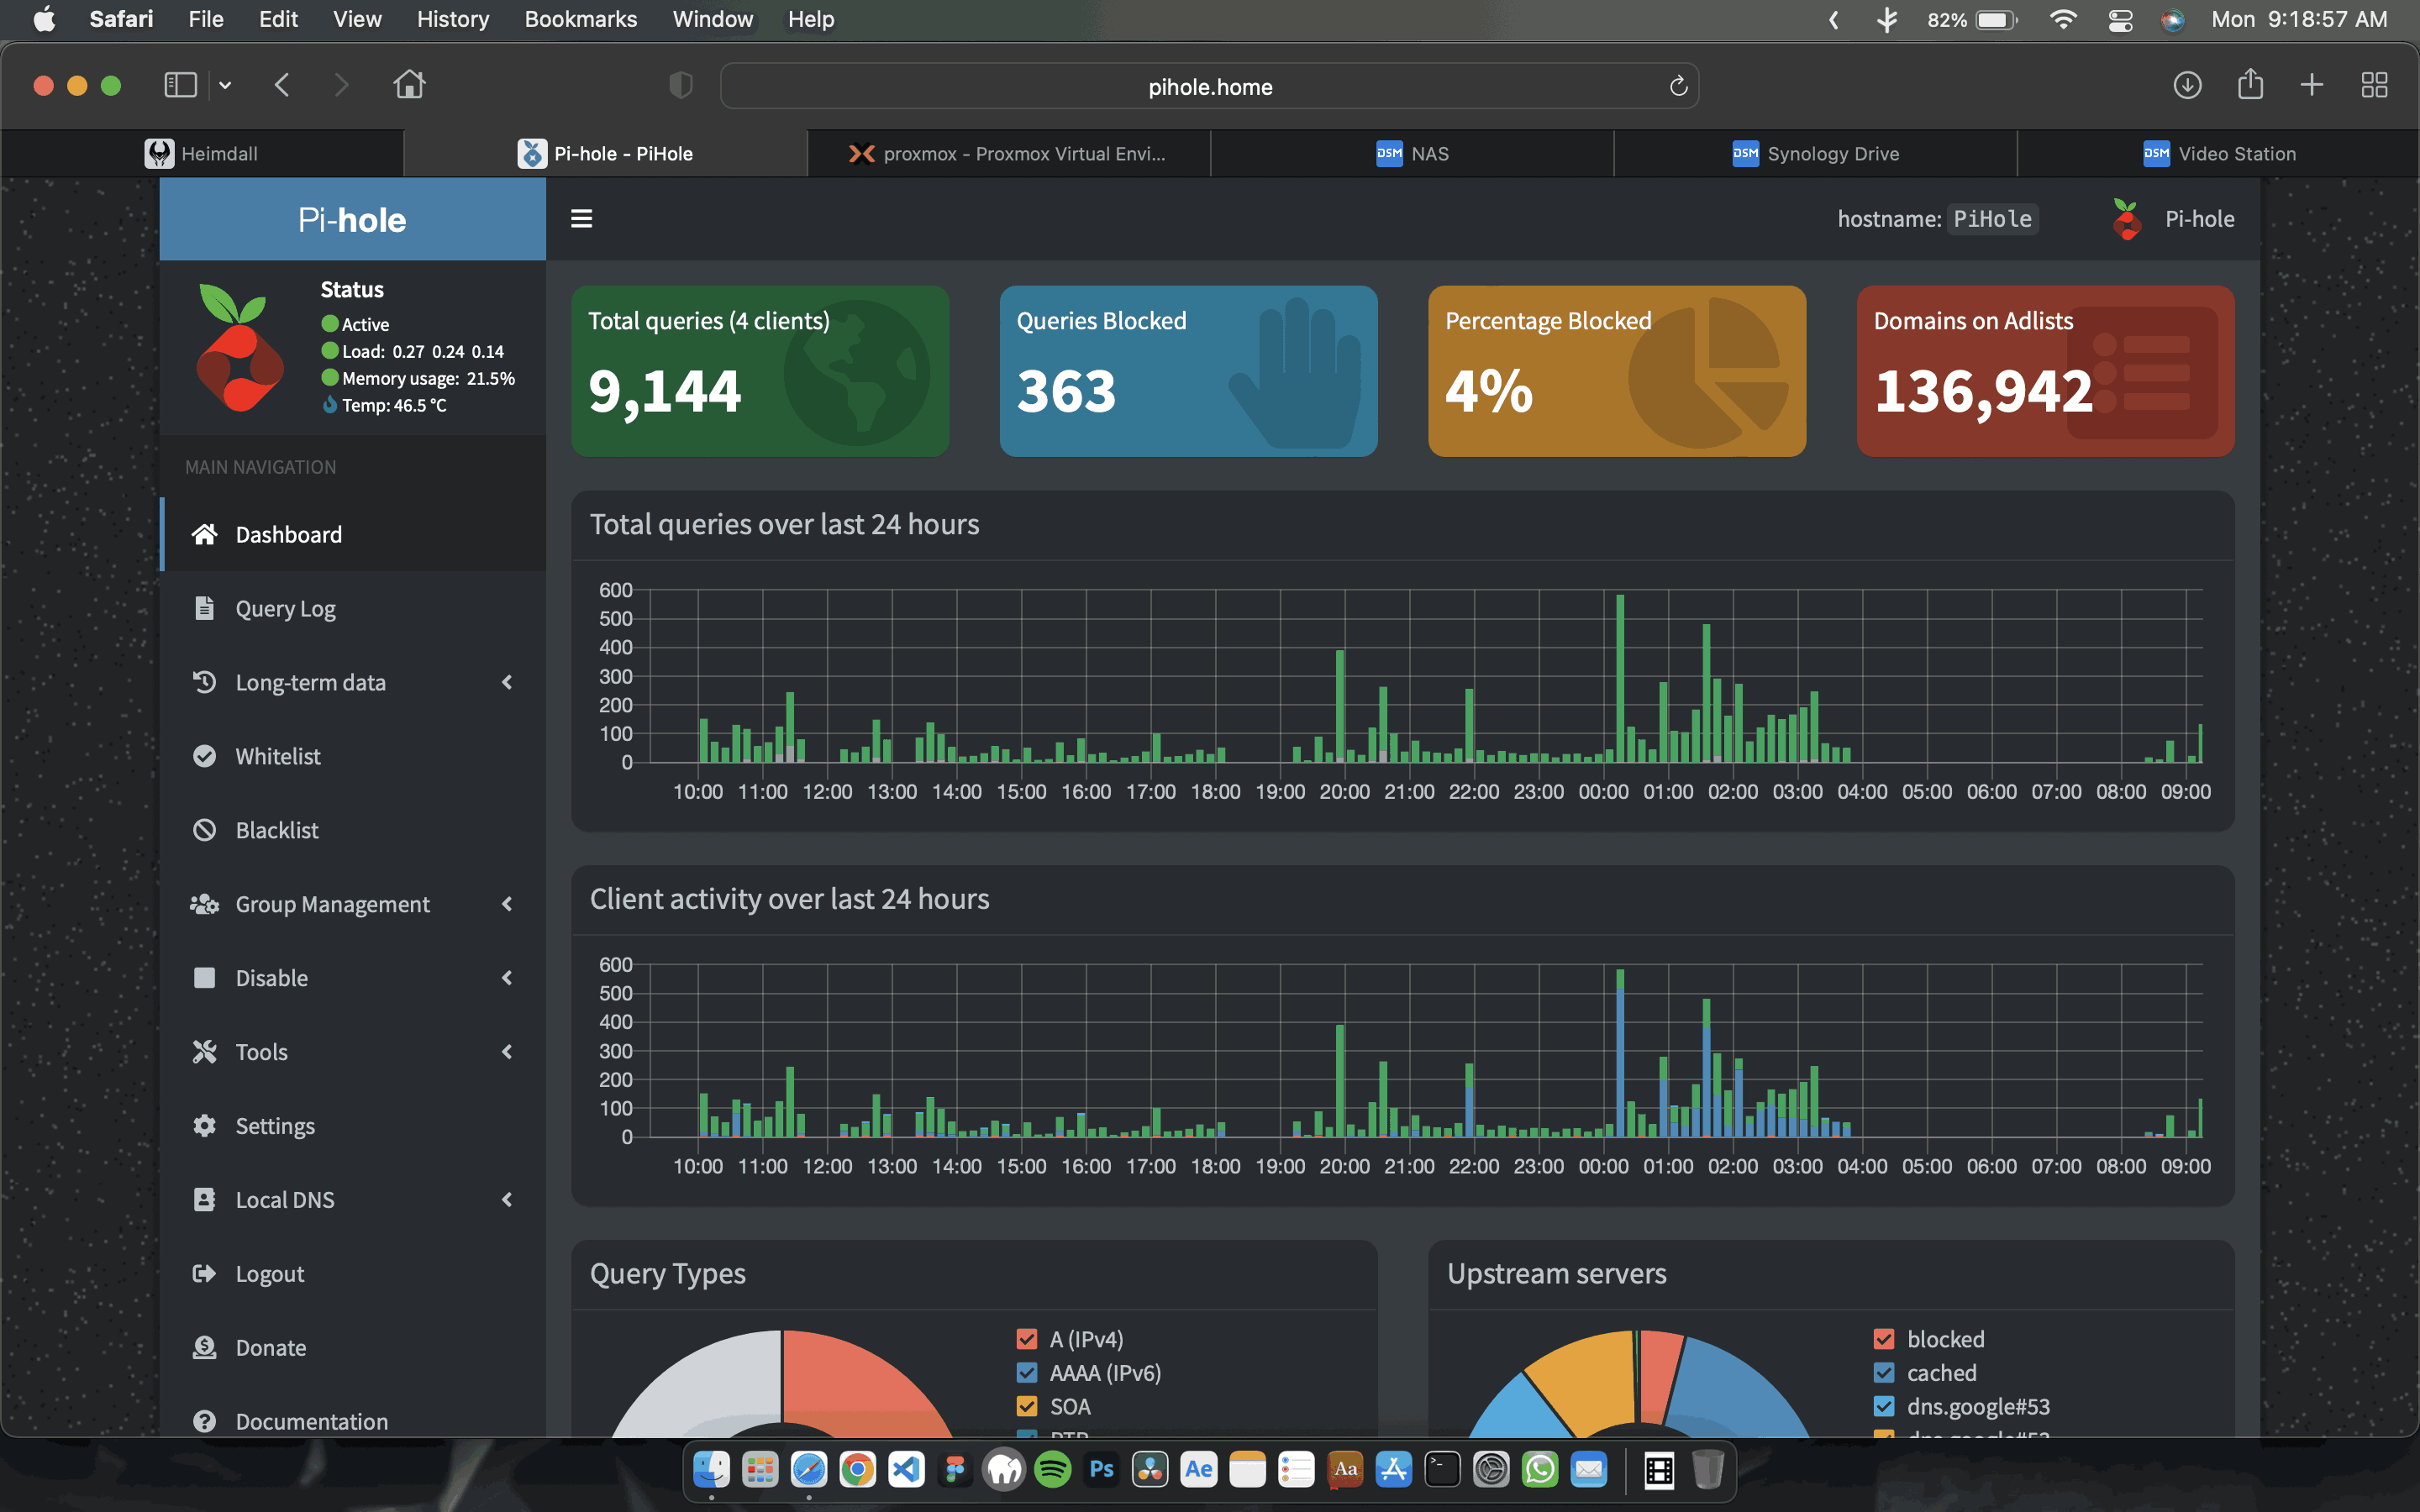Open the Dashboard page from sidebar
2420x1512 pixels.
(353, 534)
